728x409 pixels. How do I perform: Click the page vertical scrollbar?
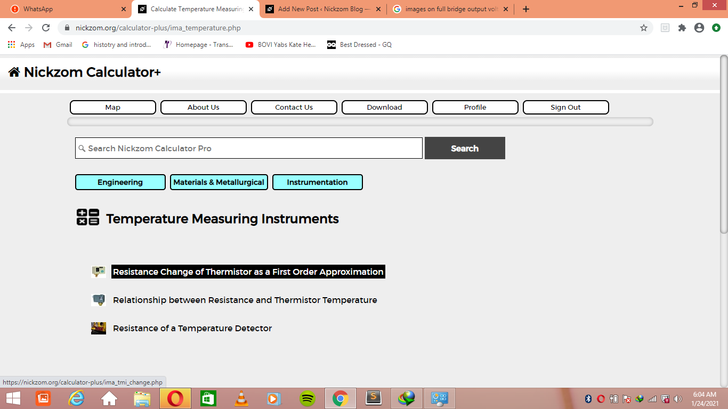click(724, 144)
